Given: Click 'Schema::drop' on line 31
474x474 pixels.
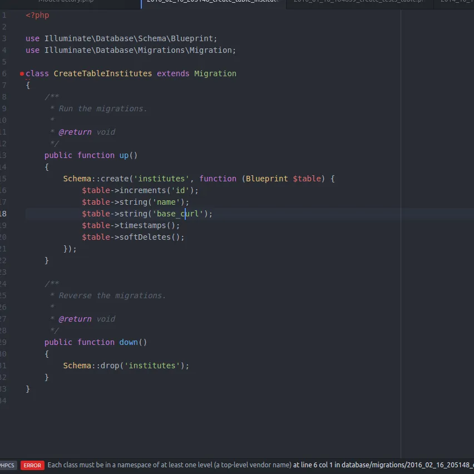Looking at the screenshot, I should (x=91, y=366).
